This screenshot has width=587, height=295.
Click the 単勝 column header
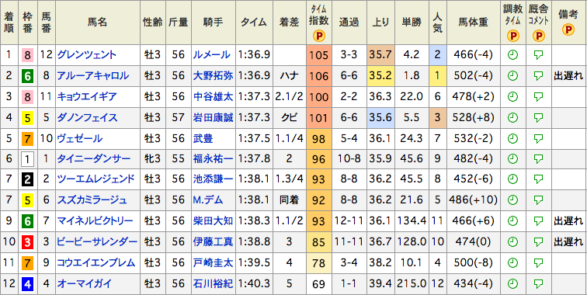coord(412,23)
